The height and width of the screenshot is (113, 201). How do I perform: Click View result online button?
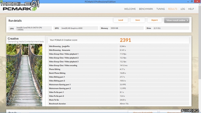click(177, 20)
